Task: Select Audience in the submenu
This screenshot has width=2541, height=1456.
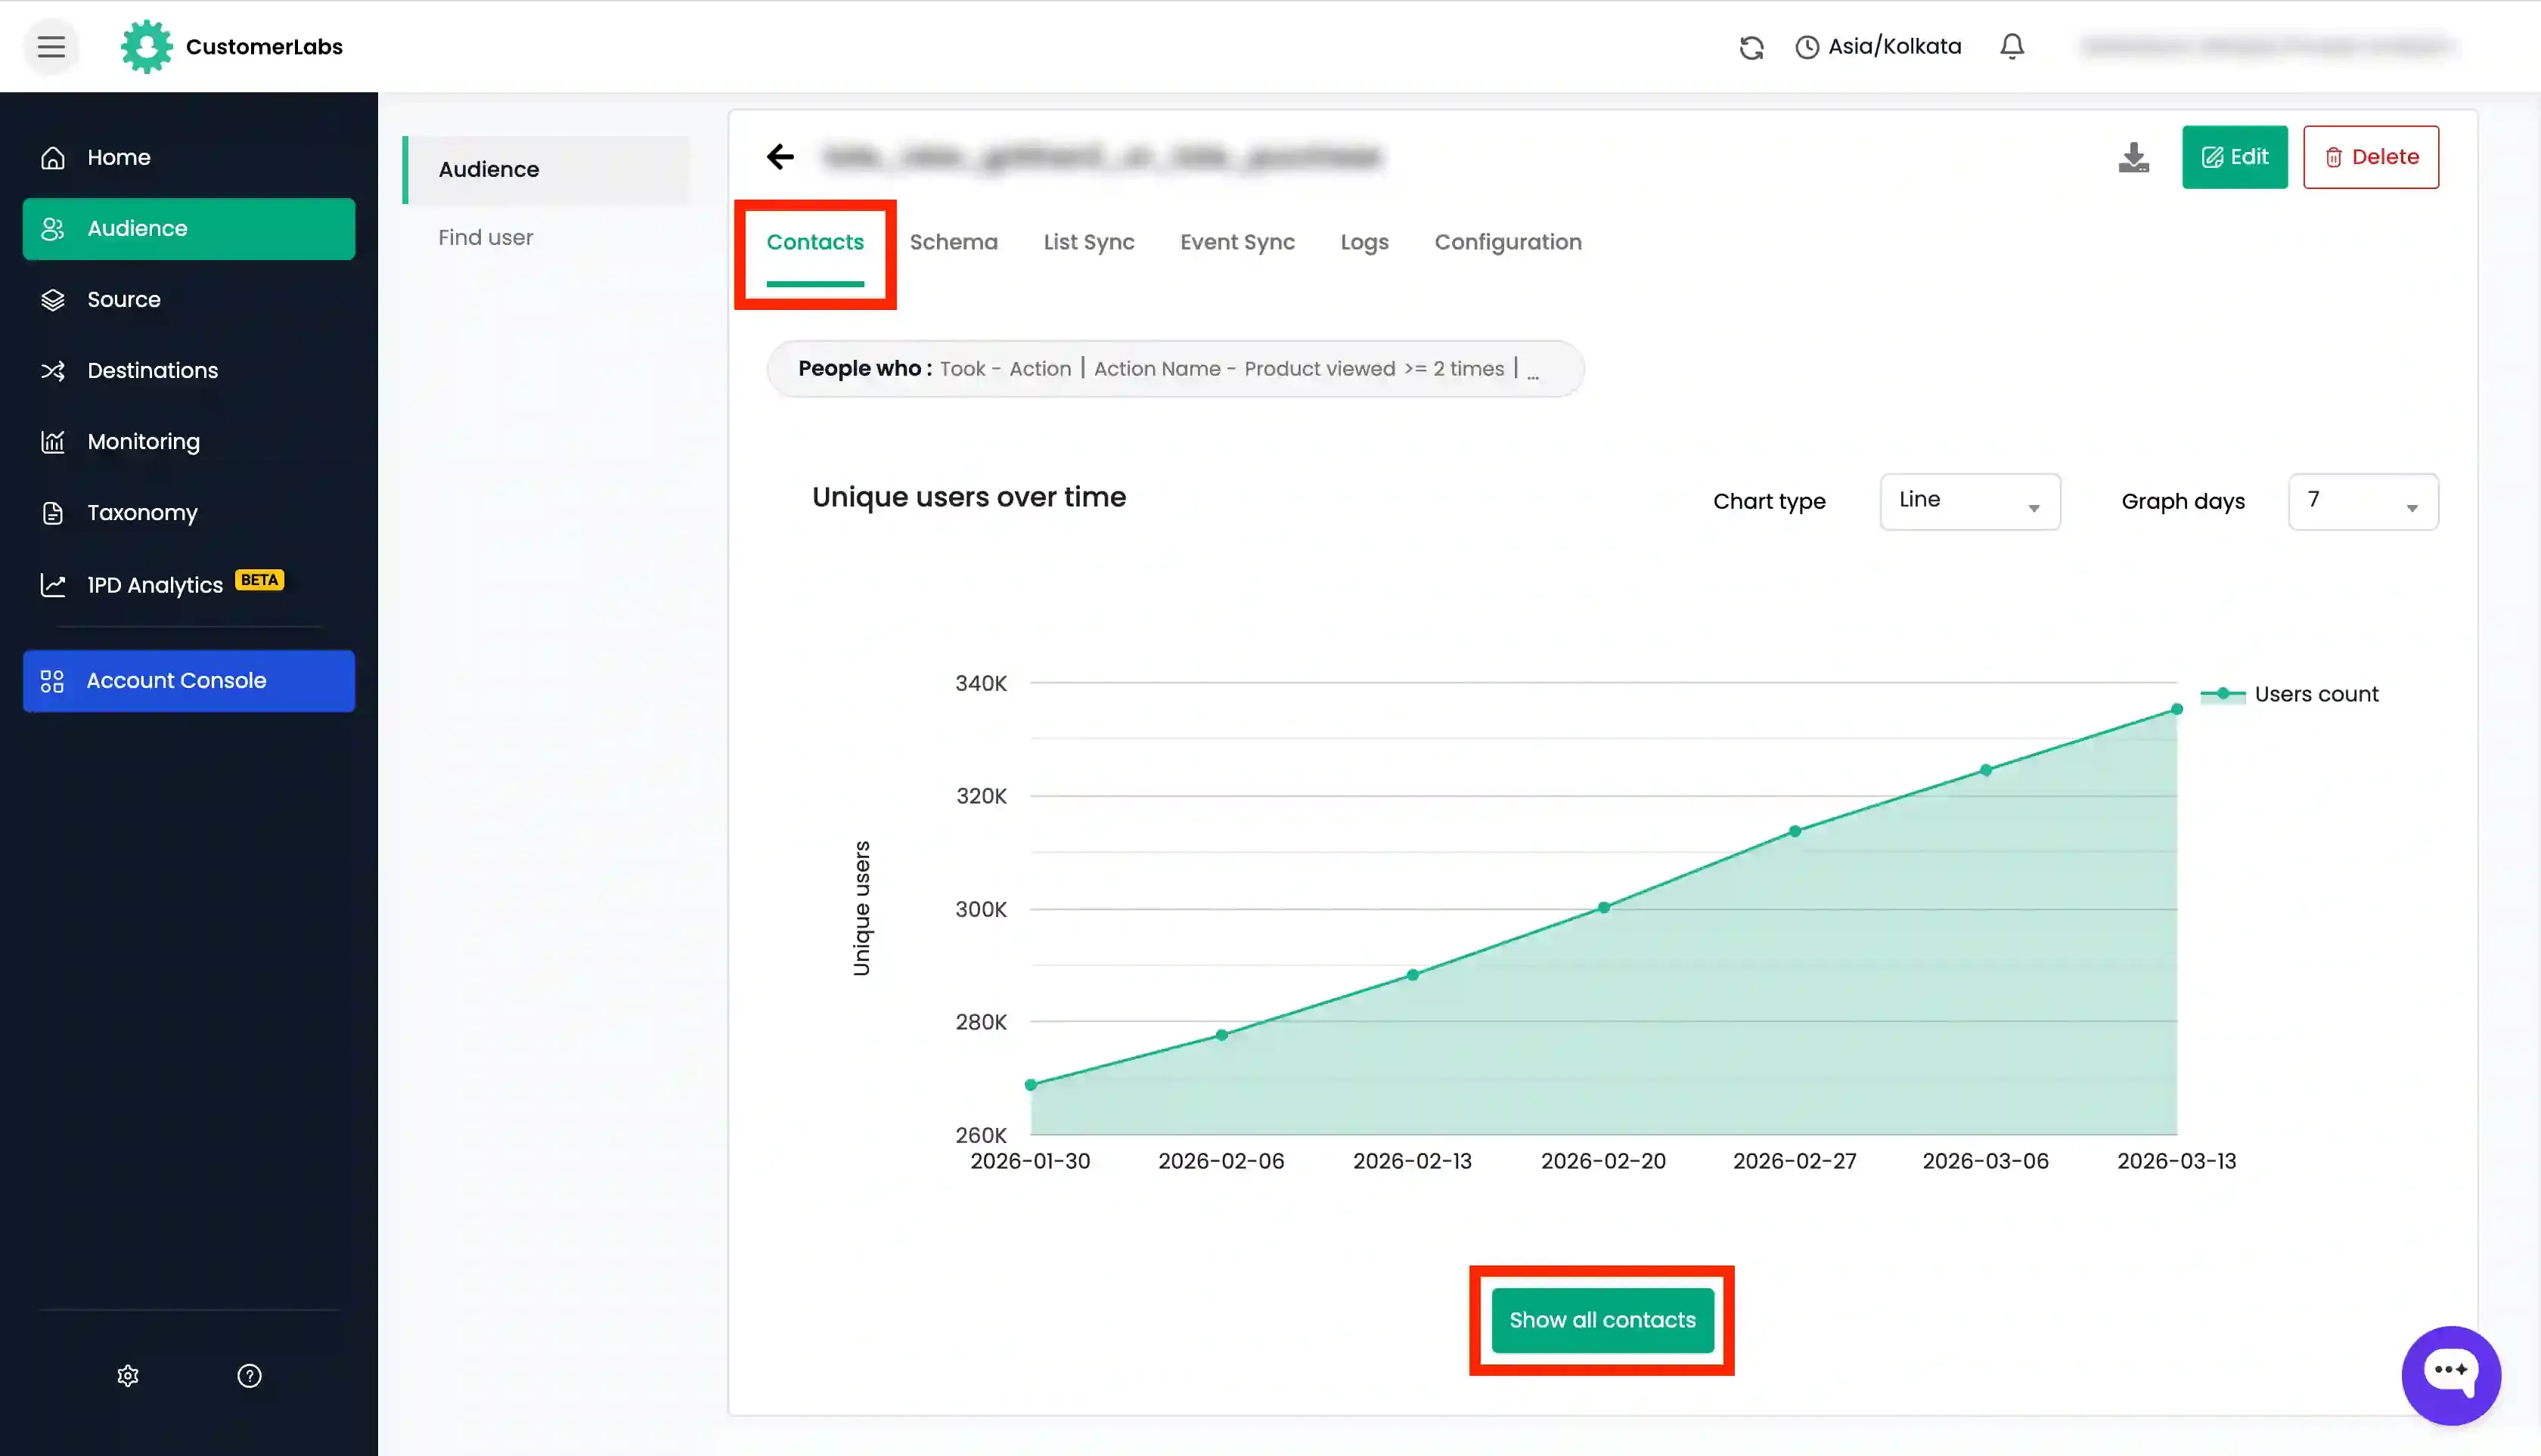Action: [546, 170]
